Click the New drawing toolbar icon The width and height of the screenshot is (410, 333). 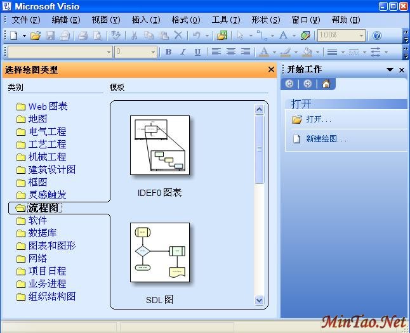(x=14, y=36)
